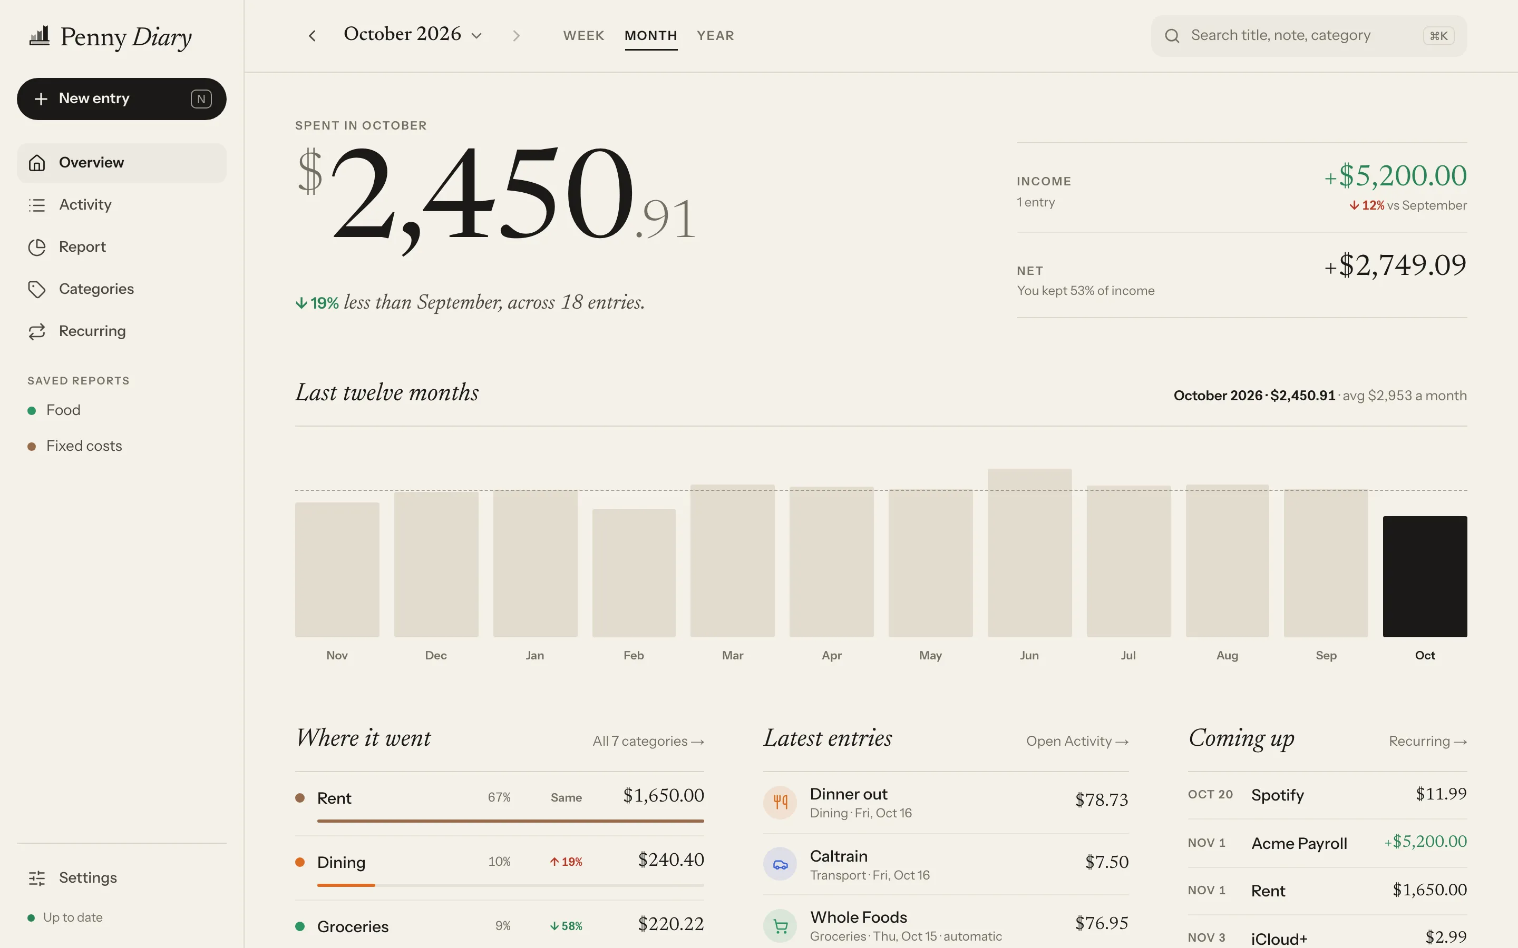The image size is (1518, 948).
Task: Click the NET +$2,749.09 amount
Action: point(1395,265)
